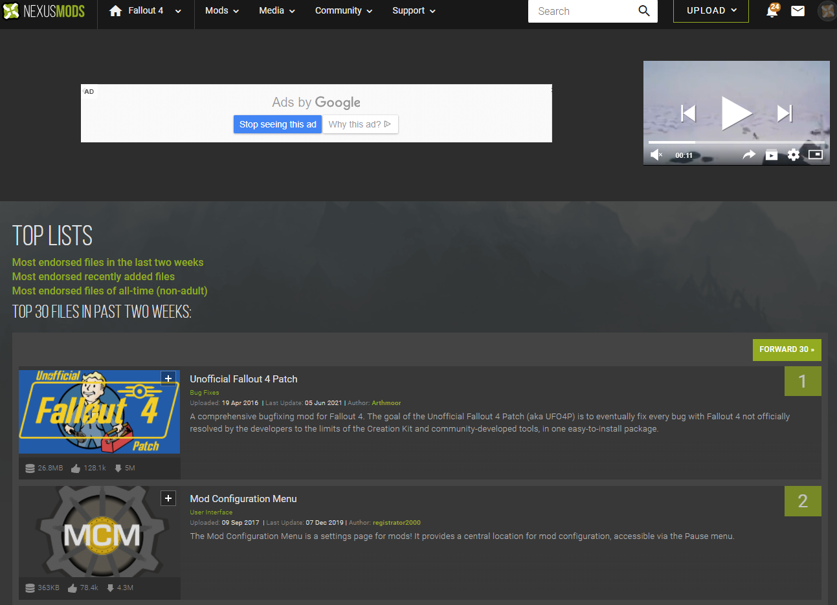
Task: Click the 4.3M downloads count
Action: click(x=126, y=588)
